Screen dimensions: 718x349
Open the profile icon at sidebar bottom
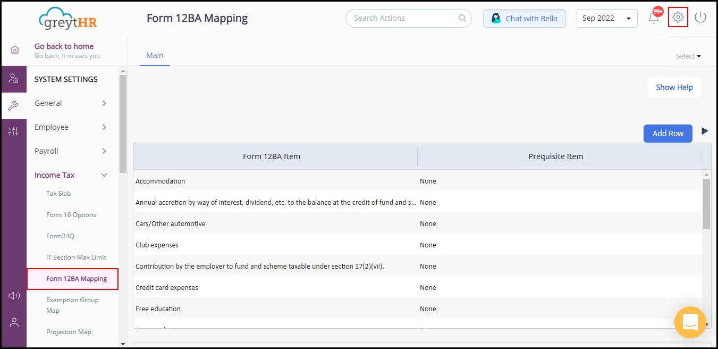click(x=14, y=322)
